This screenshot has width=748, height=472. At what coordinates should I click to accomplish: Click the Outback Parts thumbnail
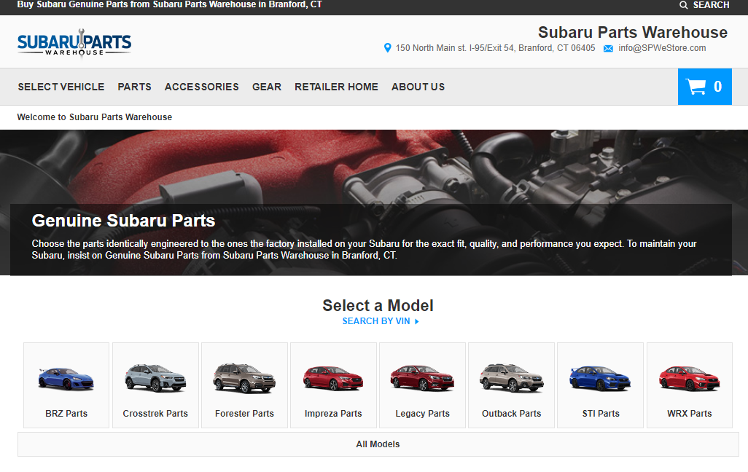click(x=511, y=385)
